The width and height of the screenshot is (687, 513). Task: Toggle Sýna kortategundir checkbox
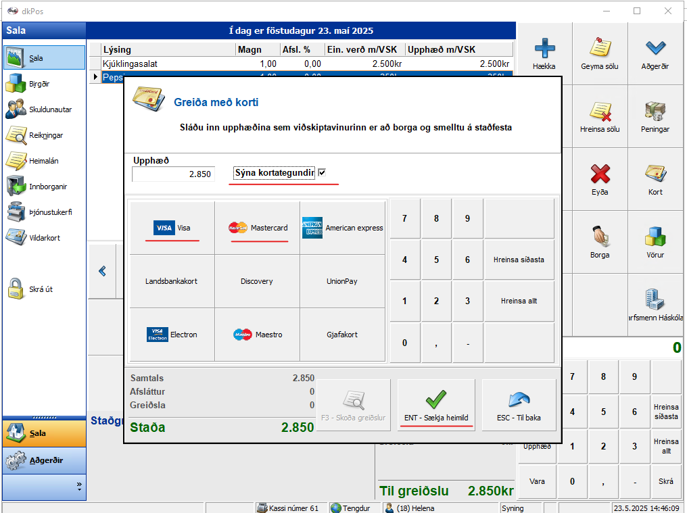pos(323,173)
